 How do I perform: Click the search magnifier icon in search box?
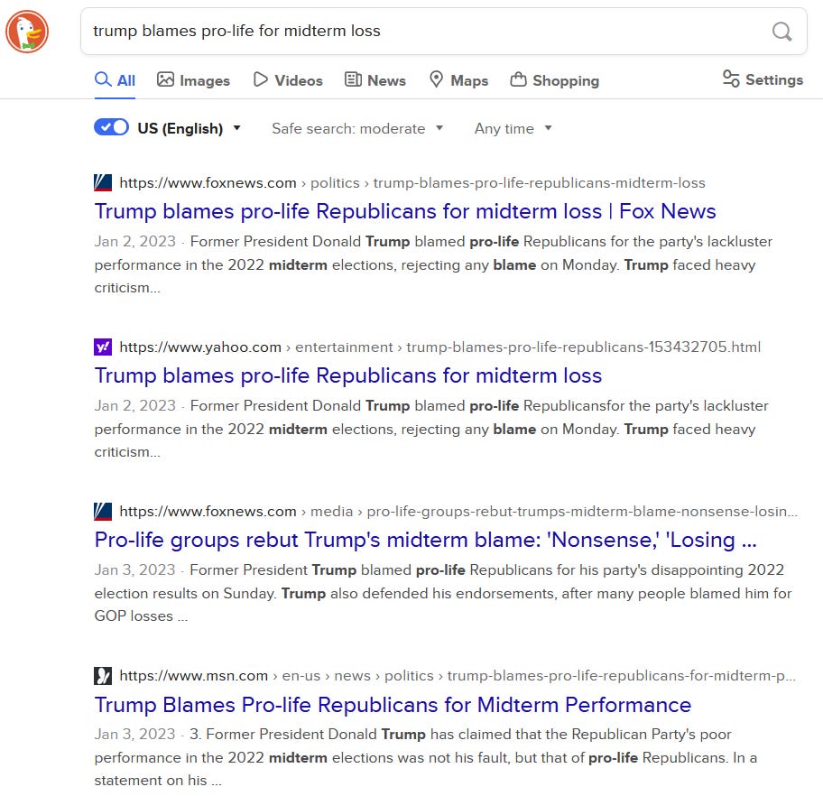[781, 32]
